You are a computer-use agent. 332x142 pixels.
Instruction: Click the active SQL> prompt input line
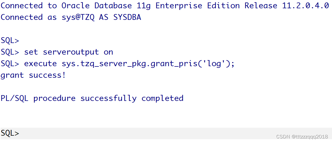[x=166, y=133]
